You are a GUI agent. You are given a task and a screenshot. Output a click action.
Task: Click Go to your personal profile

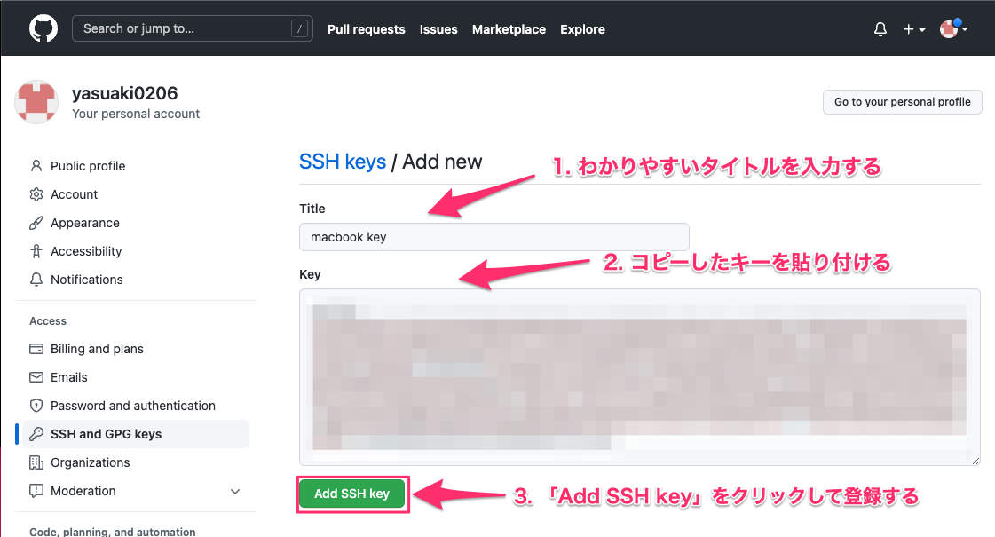pyautogui.click(x=902, y=102)
